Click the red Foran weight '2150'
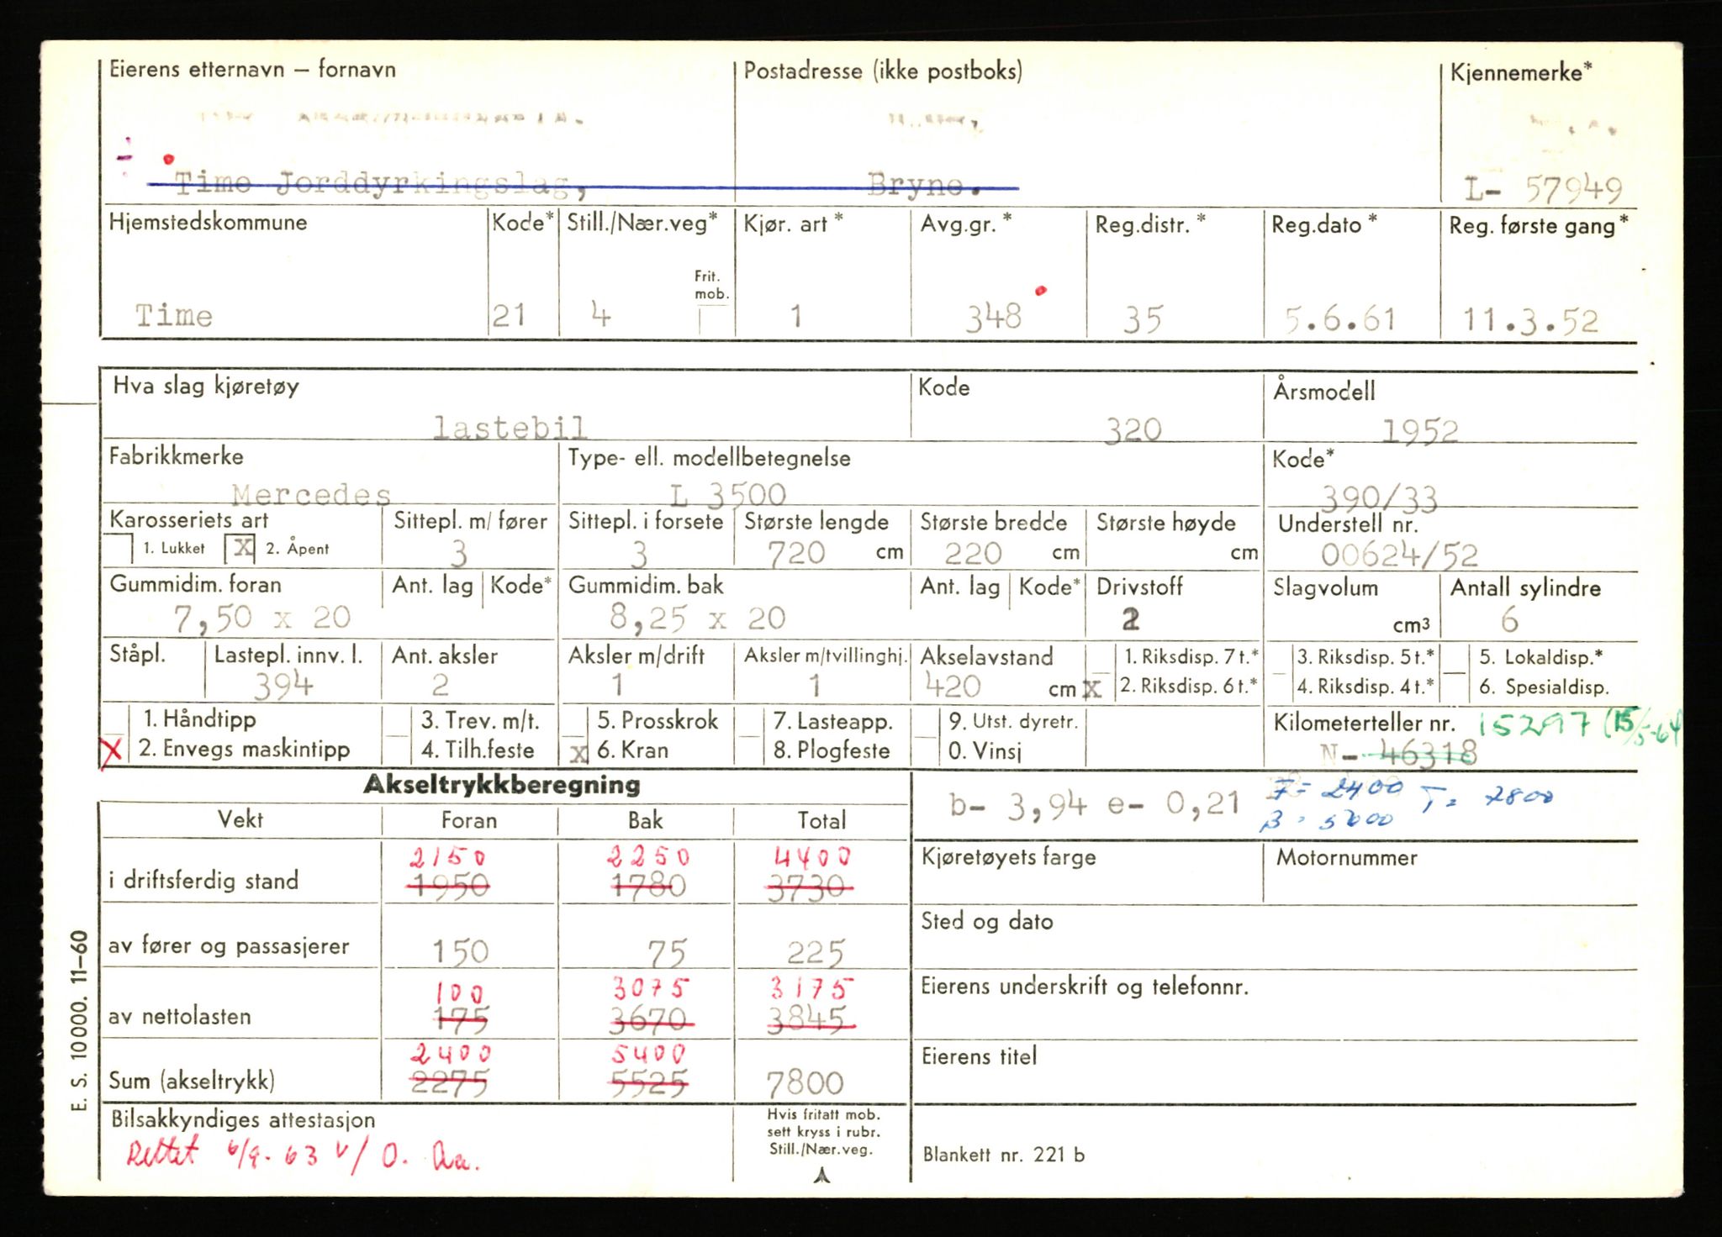The image size is (1722, 1237). pos(448,857)
